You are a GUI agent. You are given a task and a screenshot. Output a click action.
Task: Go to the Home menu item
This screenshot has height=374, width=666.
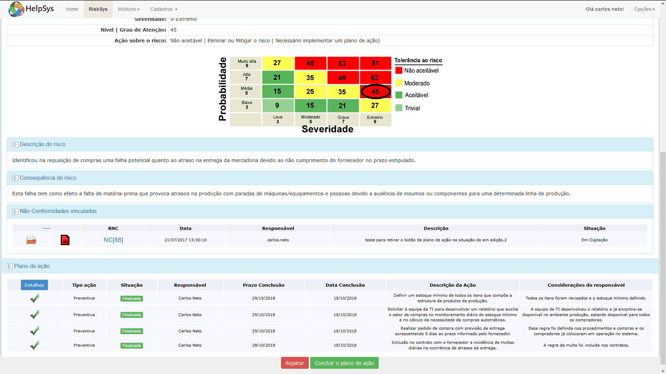pos(72,9)
